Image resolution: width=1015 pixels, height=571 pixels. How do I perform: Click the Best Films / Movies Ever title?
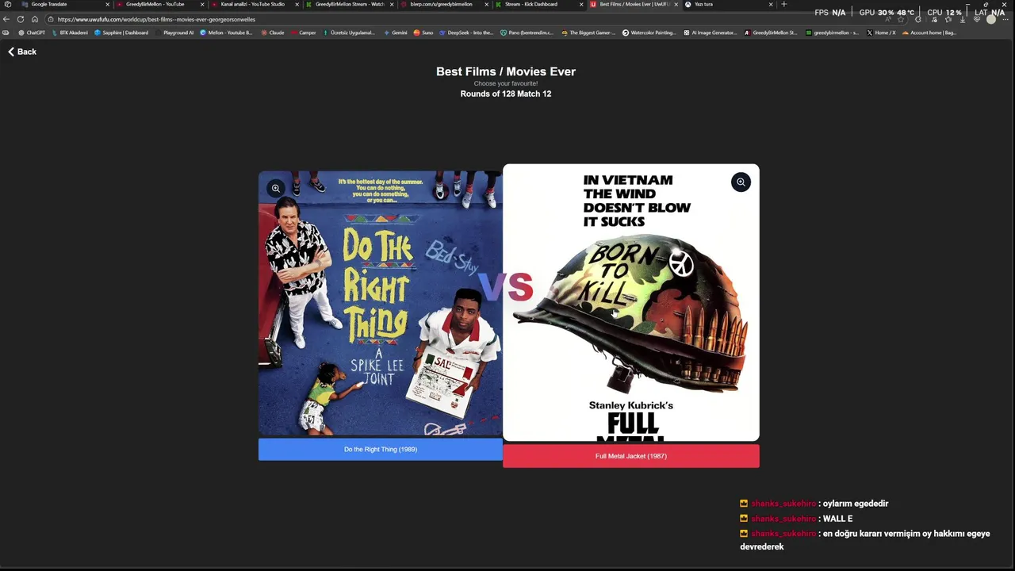click(x=506, y=71)
